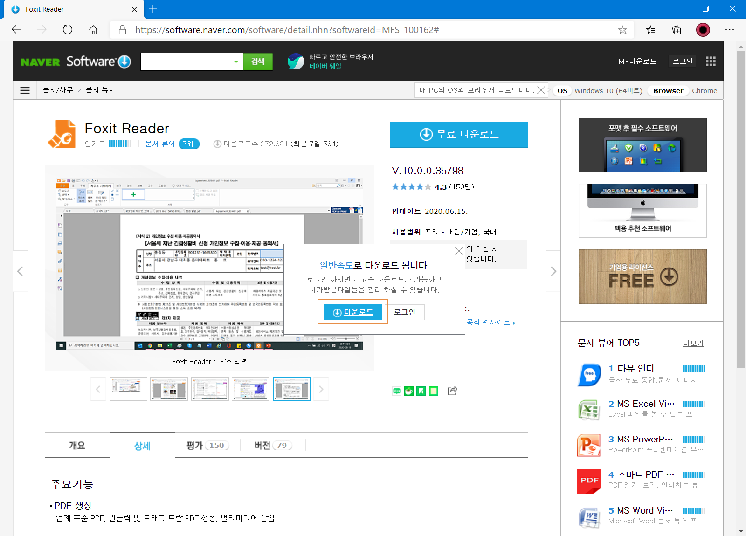
Task: Click 더보기 next to 문서 뷰어 TOP5
Action: pos(693,344)
